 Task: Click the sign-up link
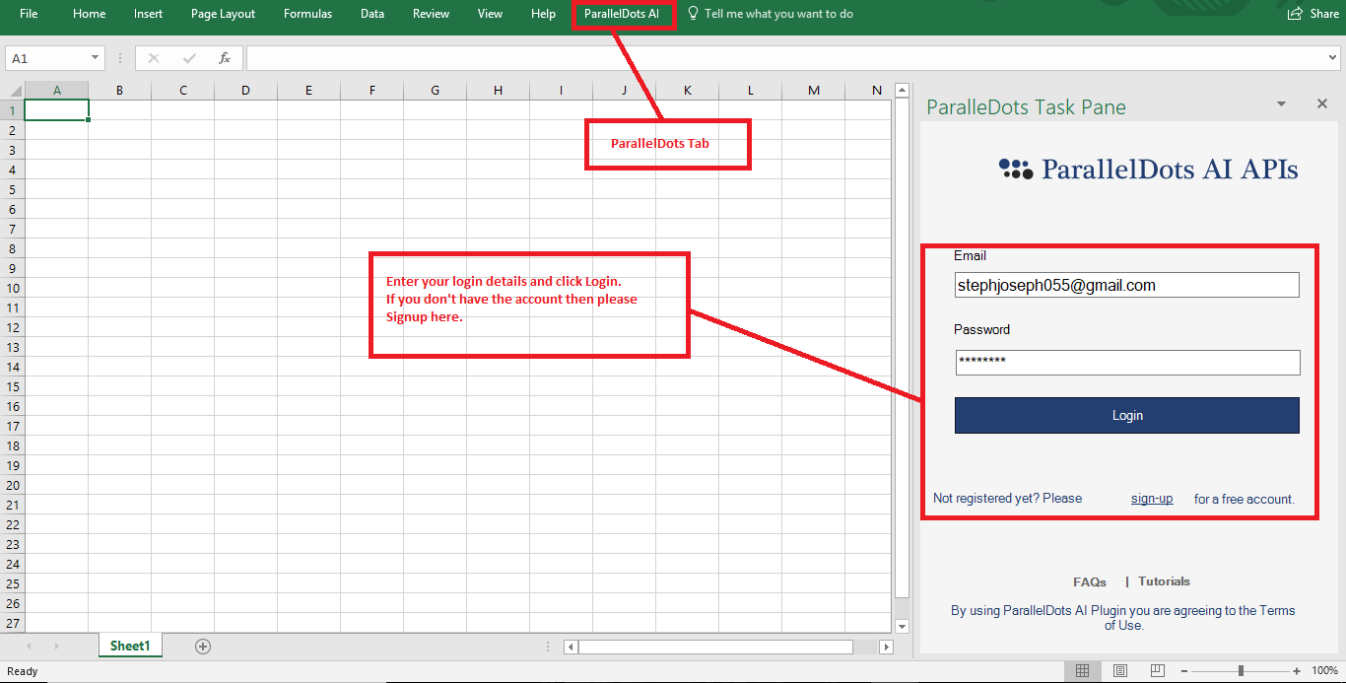[1152, 499]
